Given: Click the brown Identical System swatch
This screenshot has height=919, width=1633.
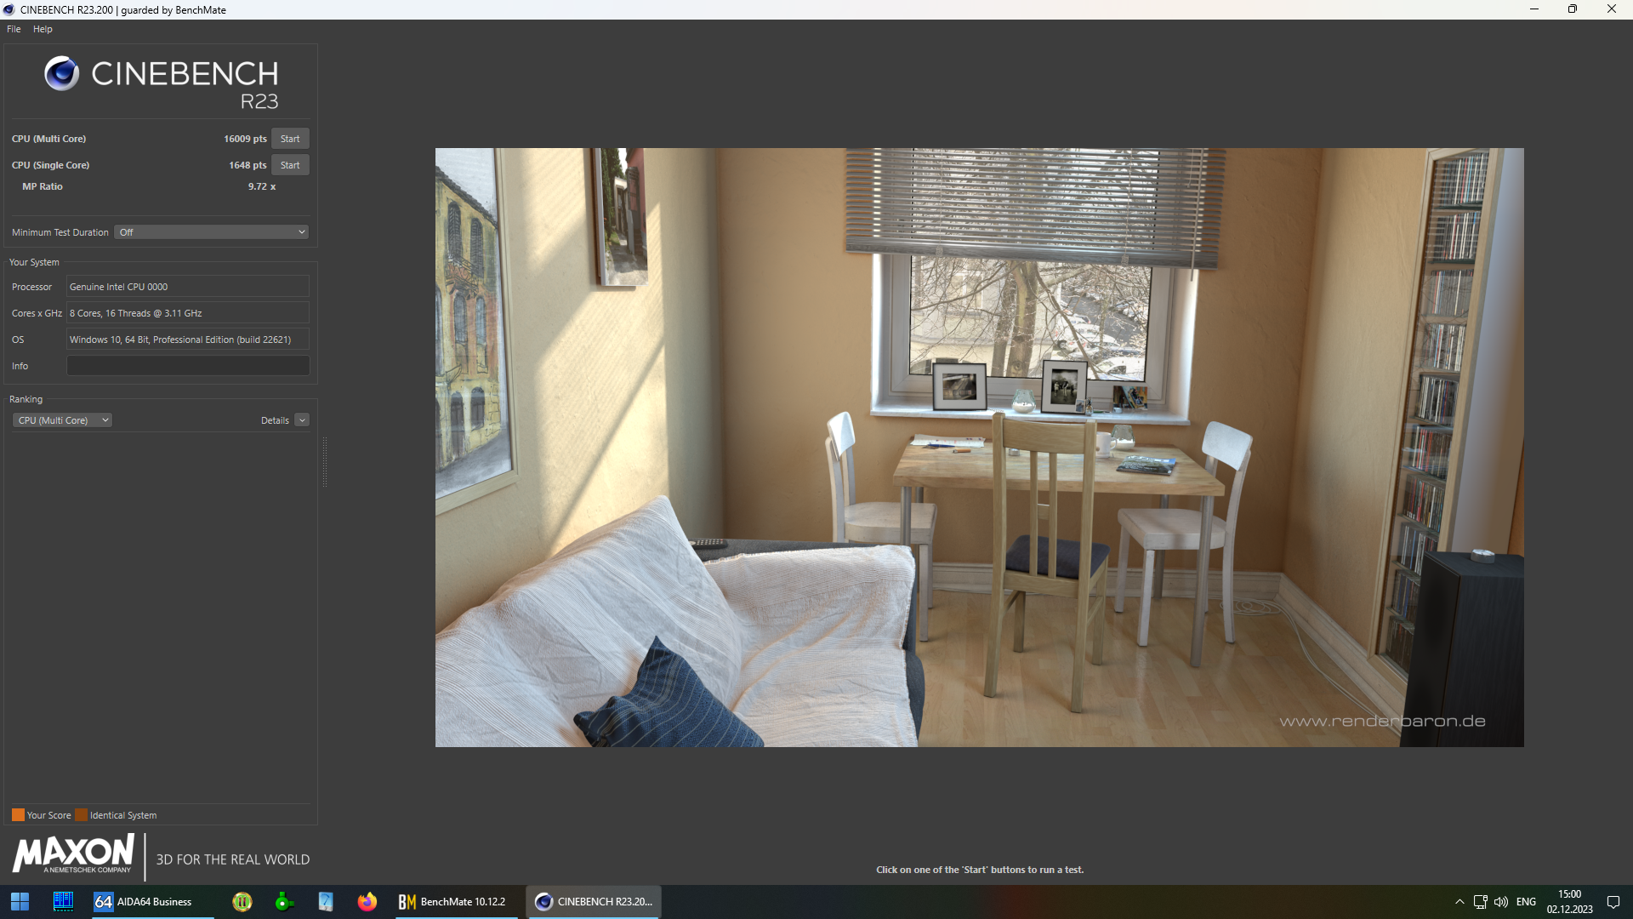Looking at the screenshot, I should tap(81, 815).
